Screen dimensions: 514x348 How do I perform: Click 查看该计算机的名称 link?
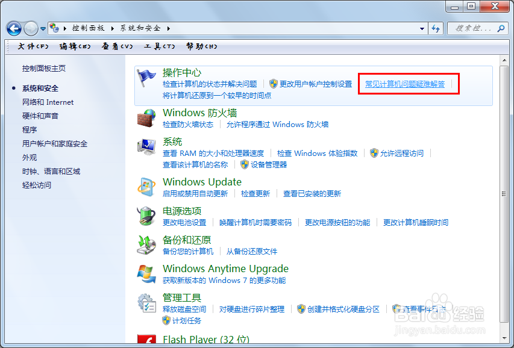coord(195,164)
